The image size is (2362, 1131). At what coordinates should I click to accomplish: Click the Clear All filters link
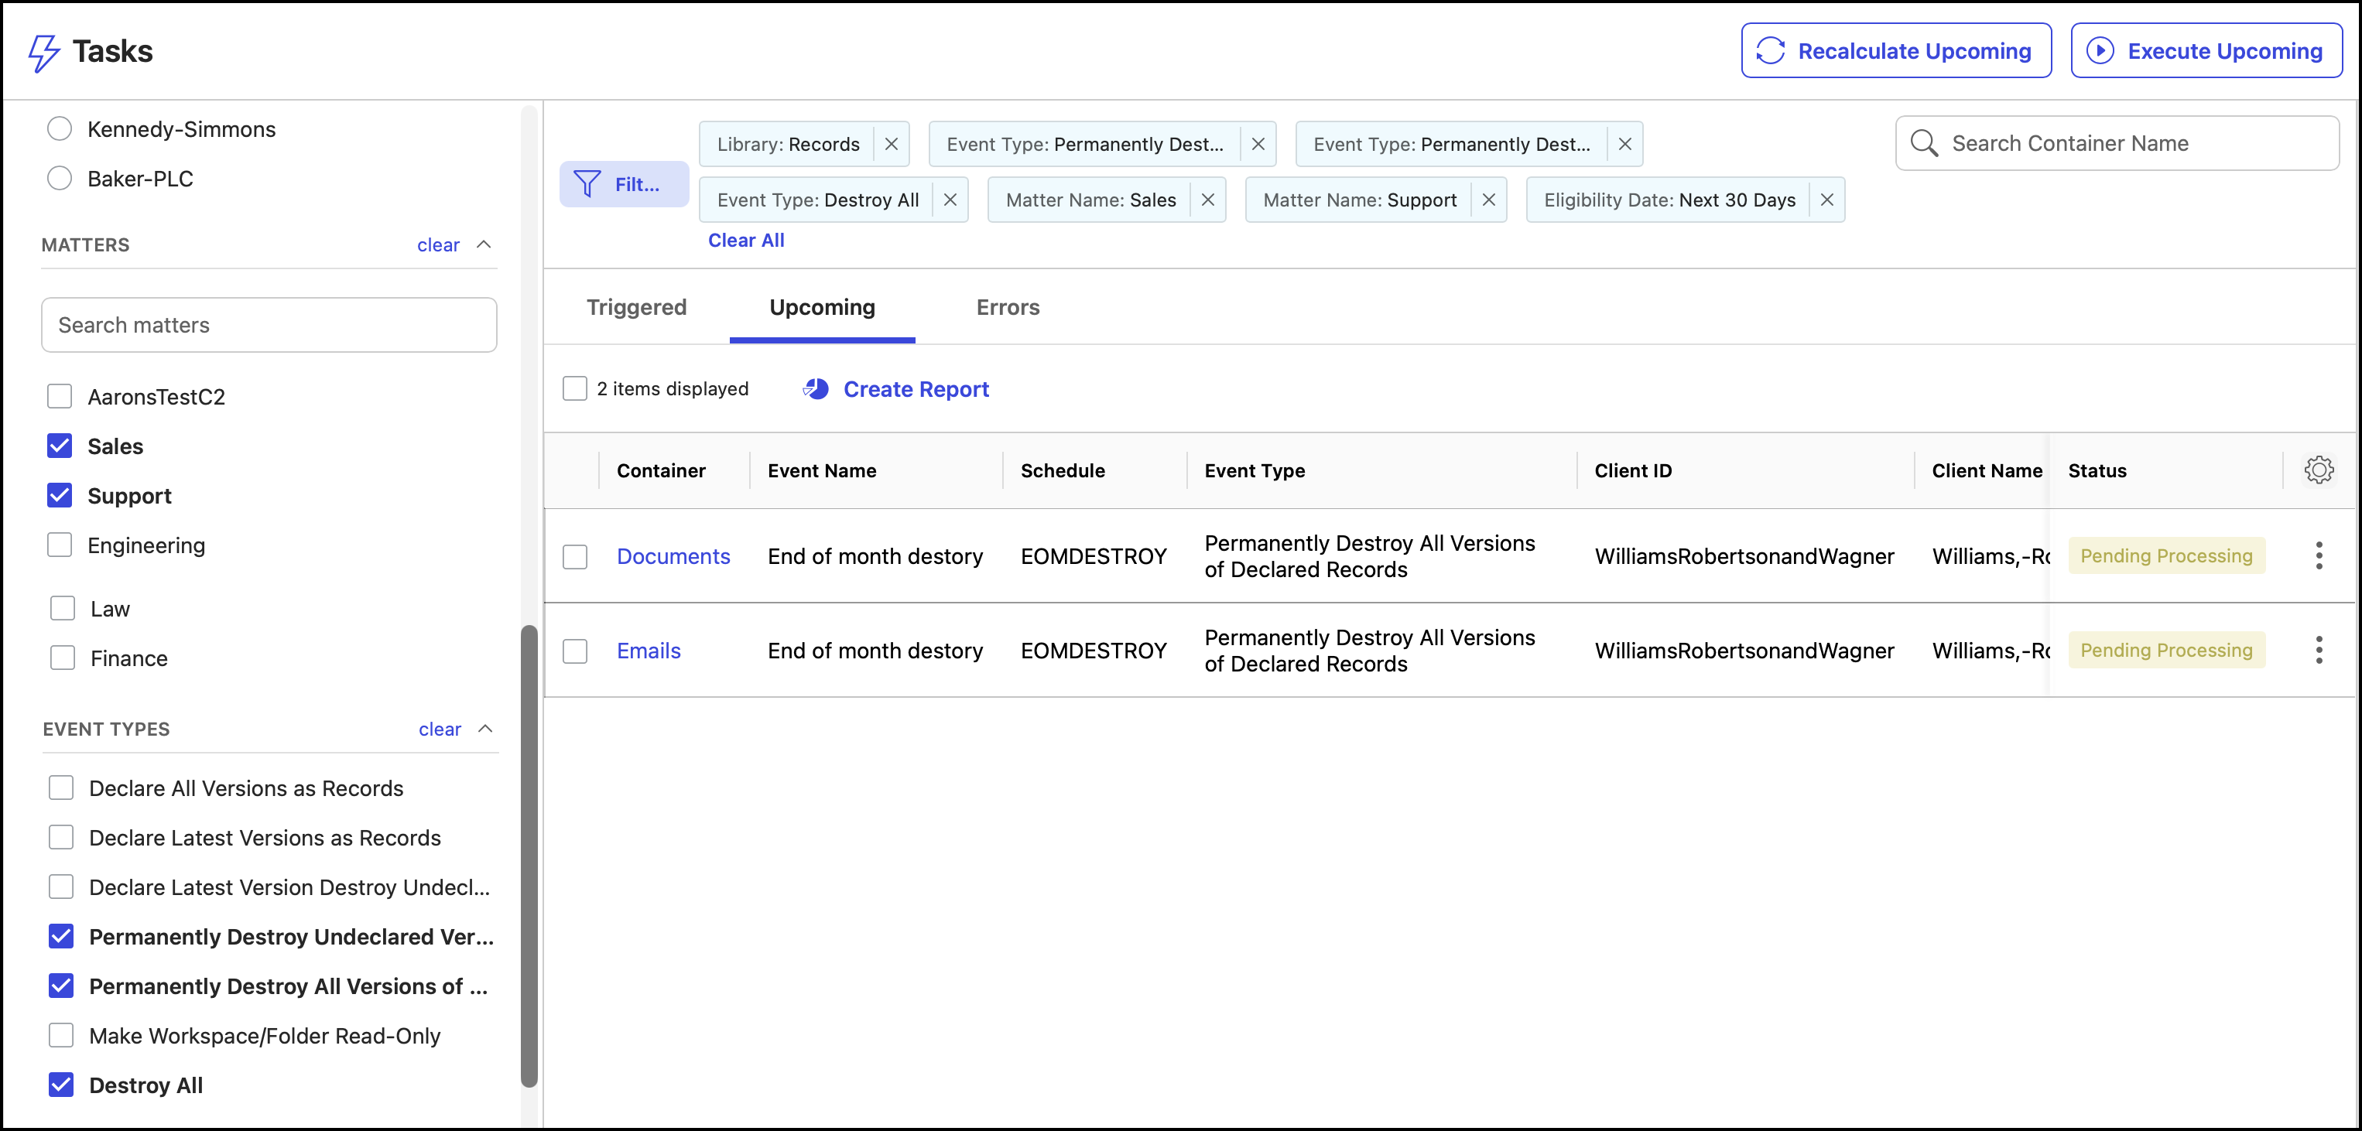click(746, 240)
